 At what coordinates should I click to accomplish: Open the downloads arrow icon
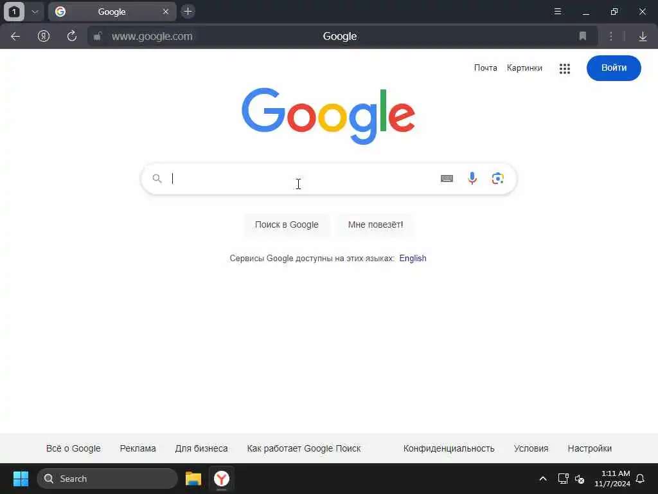[643, 37]
